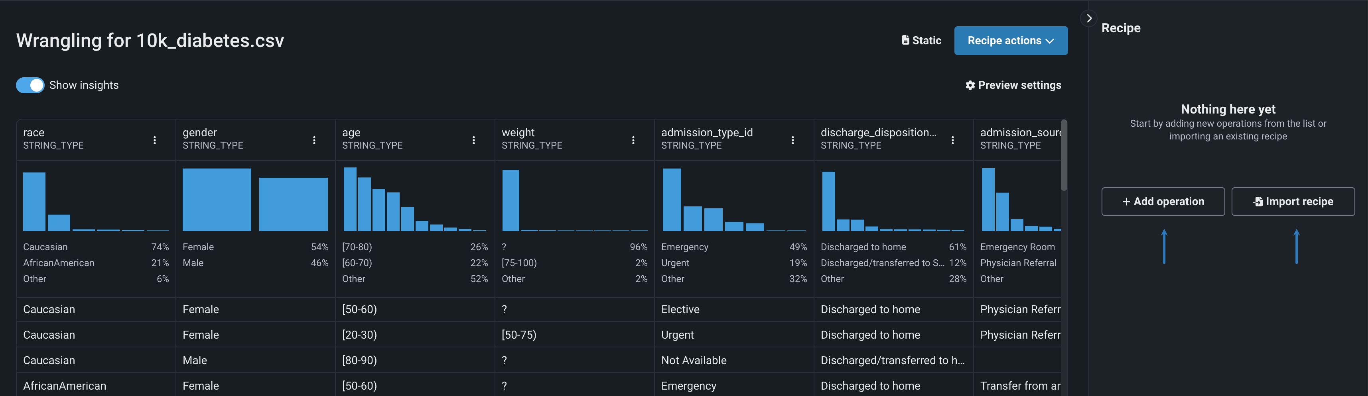Viewport: 1368px width, 396px height.
Task: Click the Caucasian bar in race histogram
Action: click(35, 202)
